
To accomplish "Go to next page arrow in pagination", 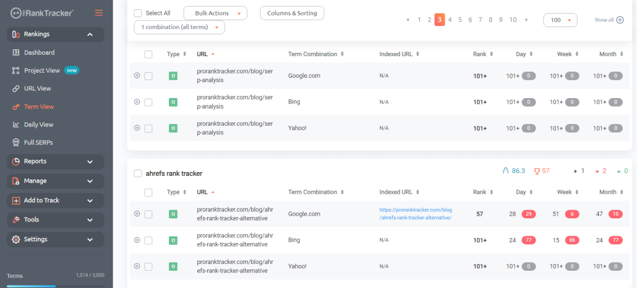I will [x=526, y=20].
